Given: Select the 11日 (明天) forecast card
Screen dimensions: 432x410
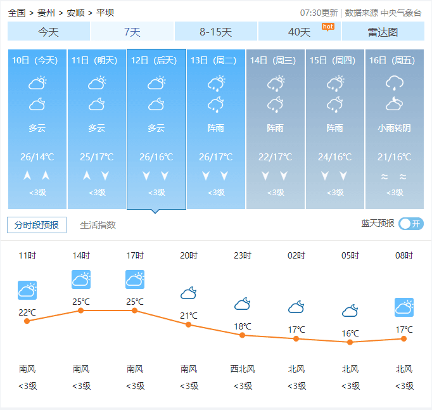Looking at the screenshot, I should pyautogui.click(x=97, y=129).
